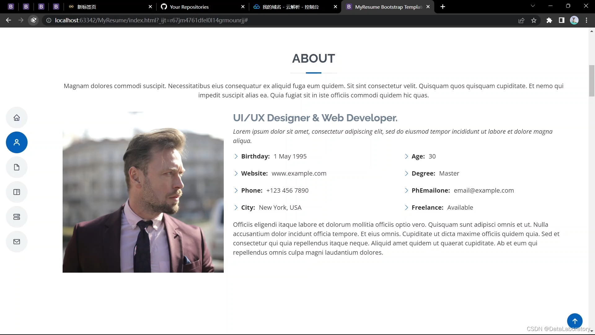Click the page vertical scrollbar thumb

click(x=592, y=81)
